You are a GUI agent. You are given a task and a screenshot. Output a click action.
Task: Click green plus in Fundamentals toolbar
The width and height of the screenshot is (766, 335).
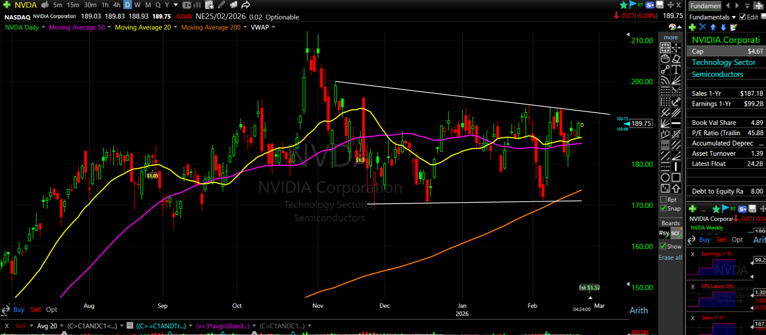[692, 27]
